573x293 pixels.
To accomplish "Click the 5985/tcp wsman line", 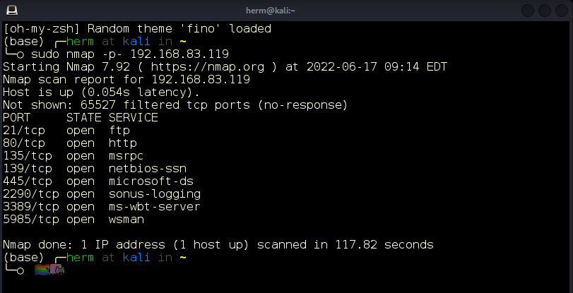I will coord(73,220).
